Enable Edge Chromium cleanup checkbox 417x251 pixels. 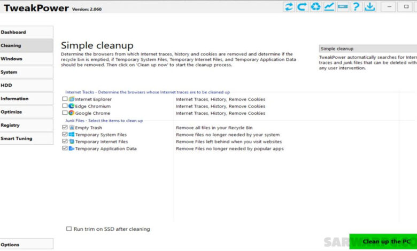tap(65, 106)
